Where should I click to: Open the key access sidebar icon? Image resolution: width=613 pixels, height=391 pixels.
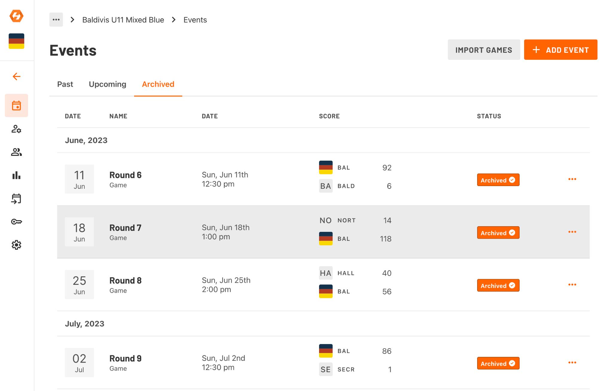[x=16, y=222]
